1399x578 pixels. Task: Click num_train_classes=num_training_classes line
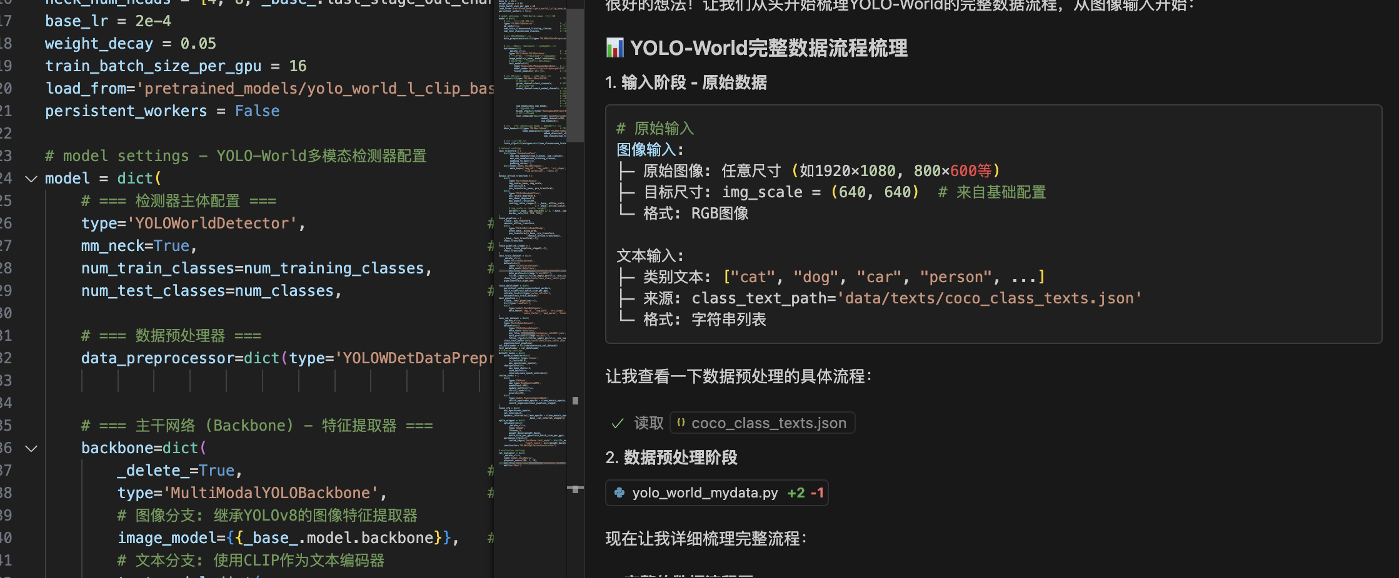256,268
